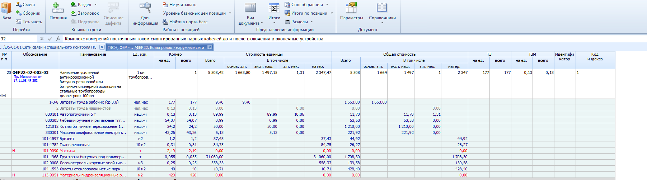Open Доп. информация for the position

pos(145,14)
